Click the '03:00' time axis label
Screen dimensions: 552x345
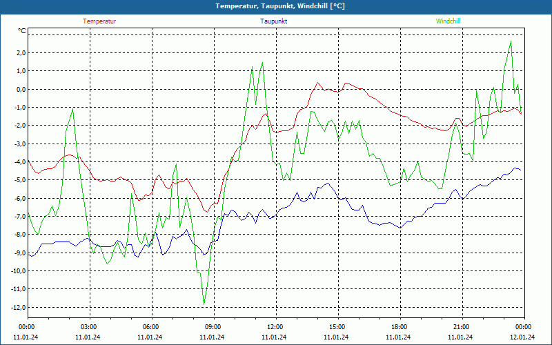click(90, 327)
